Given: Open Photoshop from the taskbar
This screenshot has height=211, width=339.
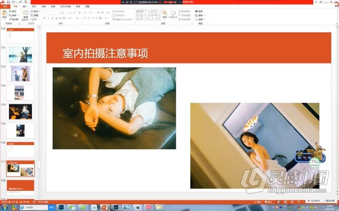Looking at the screenshot, I should [x=61, y=208].
